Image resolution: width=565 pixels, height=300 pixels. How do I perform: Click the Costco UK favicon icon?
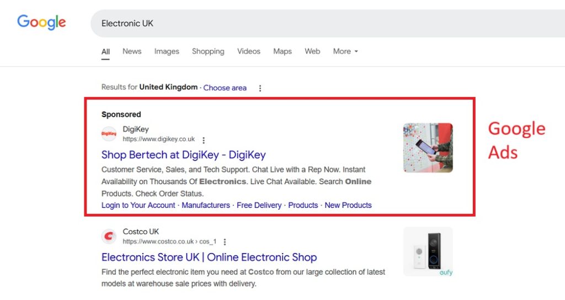click(109, 237)
